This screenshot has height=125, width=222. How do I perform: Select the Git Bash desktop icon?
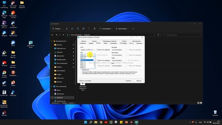tap(4, 53)
